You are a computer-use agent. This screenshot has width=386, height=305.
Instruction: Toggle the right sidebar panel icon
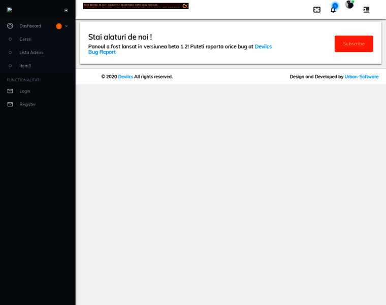[366, 10]
